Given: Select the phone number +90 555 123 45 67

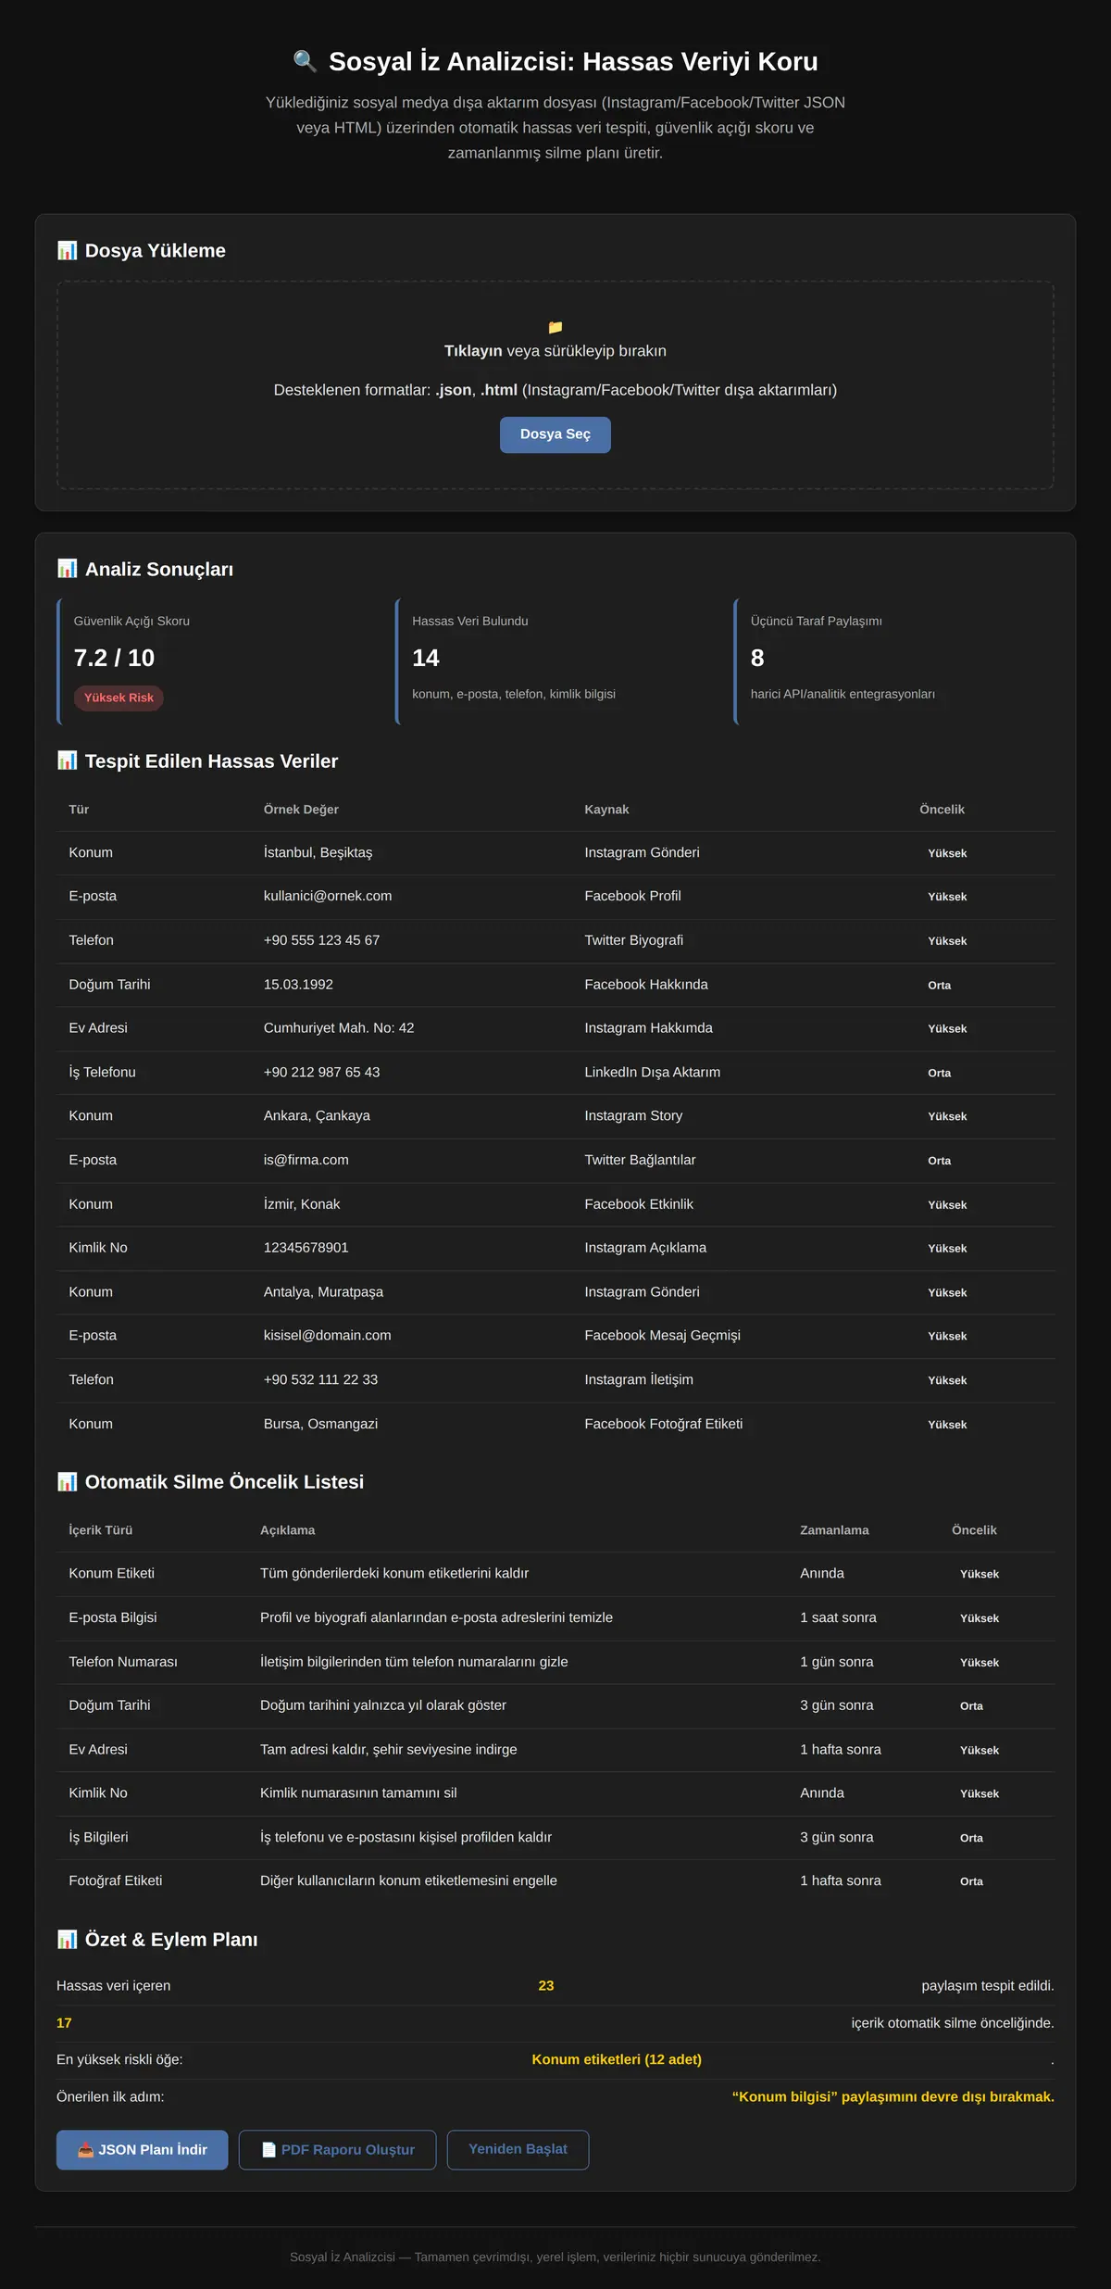Looking at the screenshot, I should click(x=321, y=940).
